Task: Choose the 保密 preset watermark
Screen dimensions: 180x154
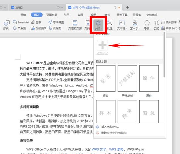Action: pos(106,78)
